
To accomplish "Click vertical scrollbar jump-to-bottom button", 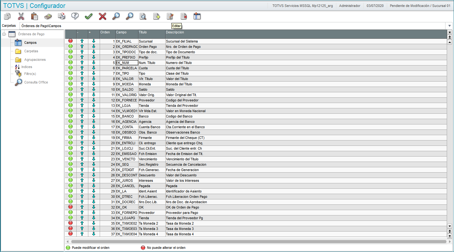I will click(450, 236).
